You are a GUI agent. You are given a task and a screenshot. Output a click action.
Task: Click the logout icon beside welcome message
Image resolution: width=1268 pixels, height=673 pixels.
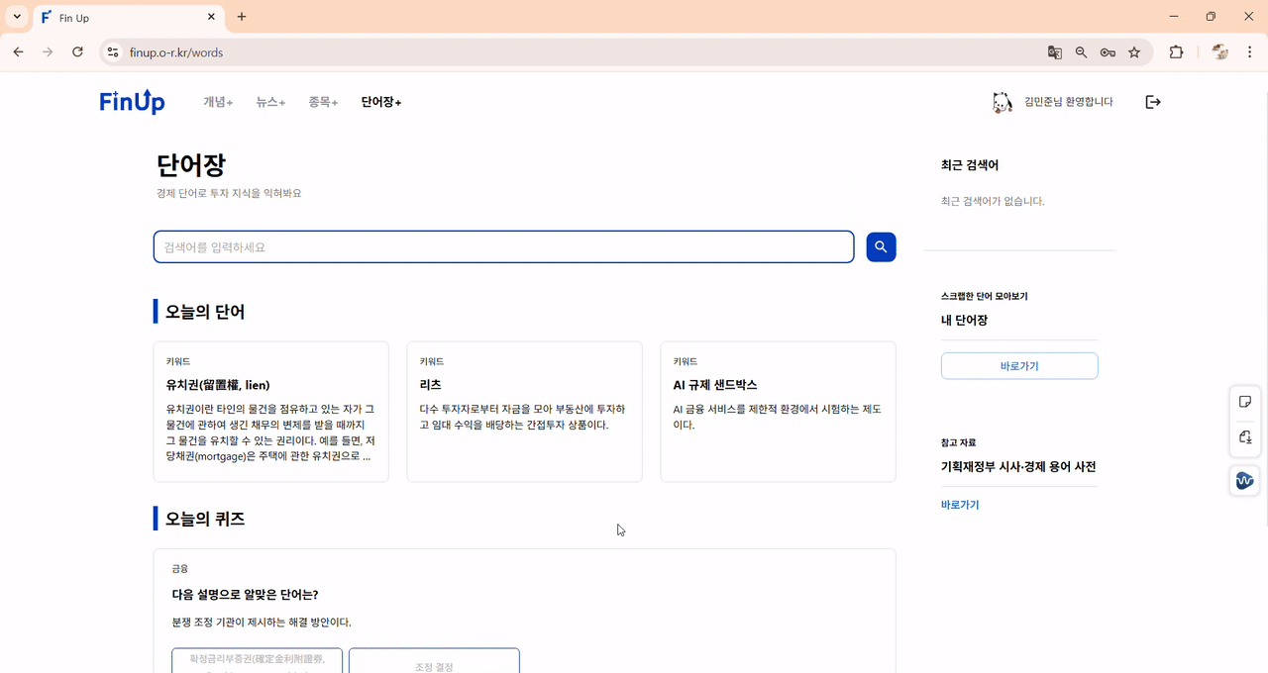1152,101
